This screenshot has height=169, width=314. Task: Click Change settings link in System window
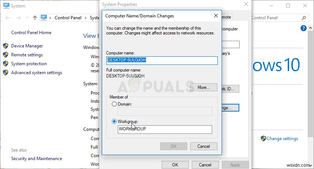pyautogui.click(x=282, y=139)
